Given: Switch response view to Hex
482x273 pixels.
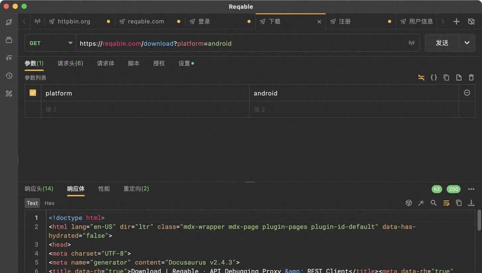Looking at the screenshot, I should point(49,203).
